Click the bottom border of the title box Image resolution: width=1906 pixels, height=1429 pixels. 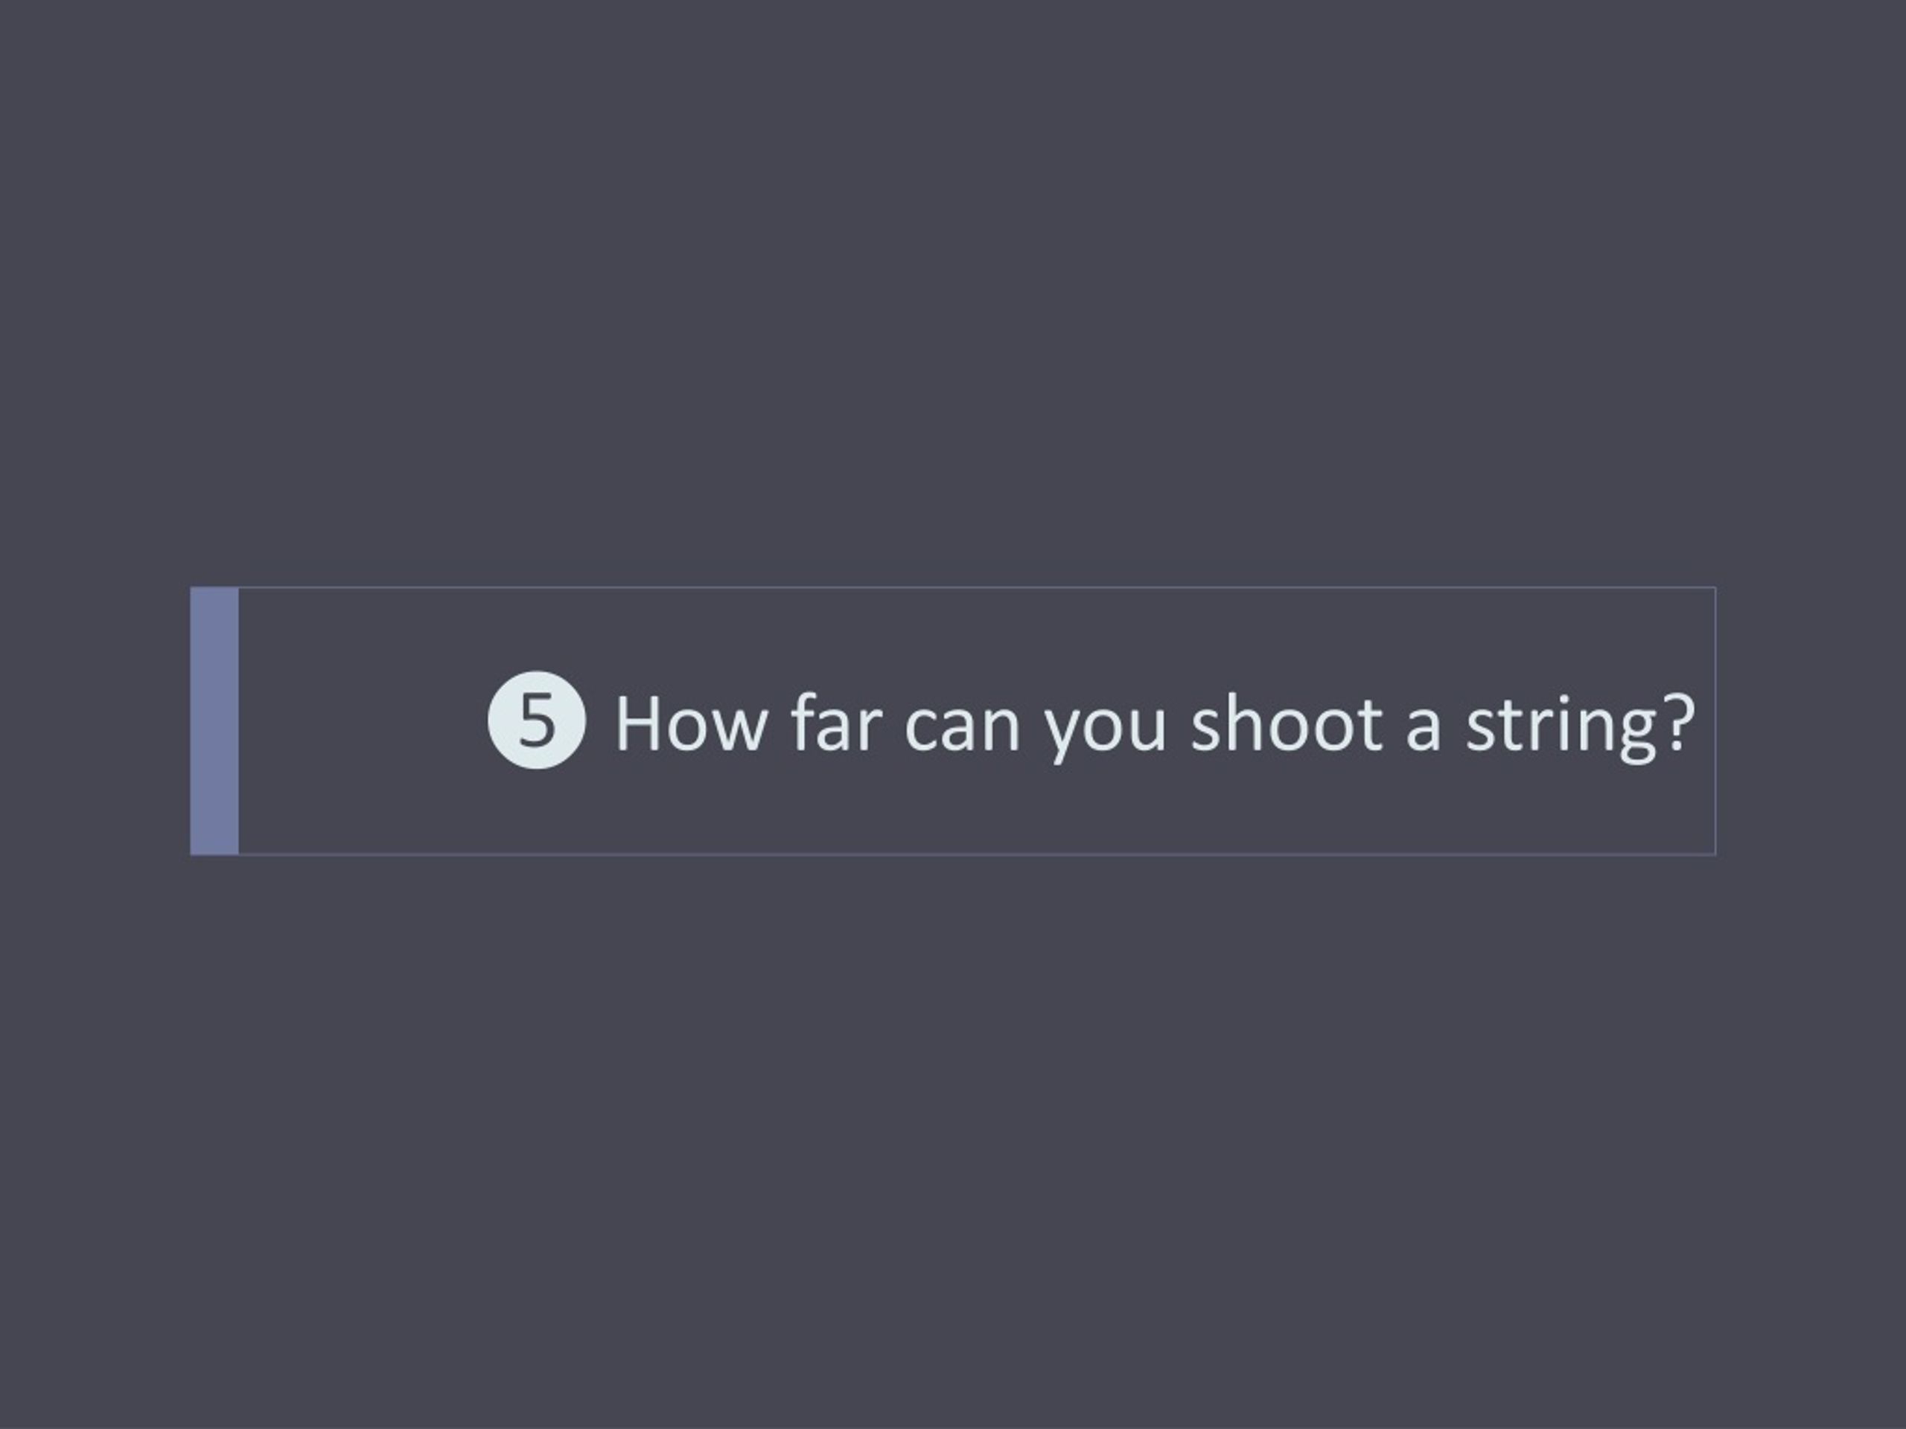coord(976,854)
